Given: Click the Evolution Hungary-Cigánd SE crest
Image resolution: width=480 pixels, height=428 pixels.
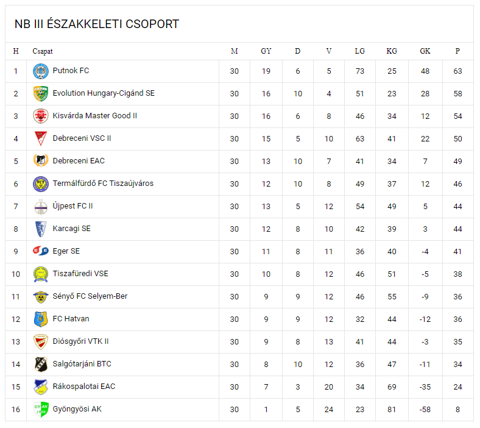Looking at the screenshot, I should point(41,94).
